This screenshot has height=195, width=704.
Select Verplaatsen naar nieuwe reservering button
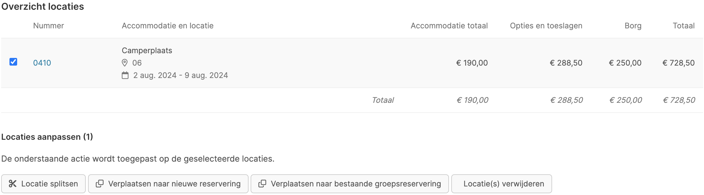click(168, 184)
